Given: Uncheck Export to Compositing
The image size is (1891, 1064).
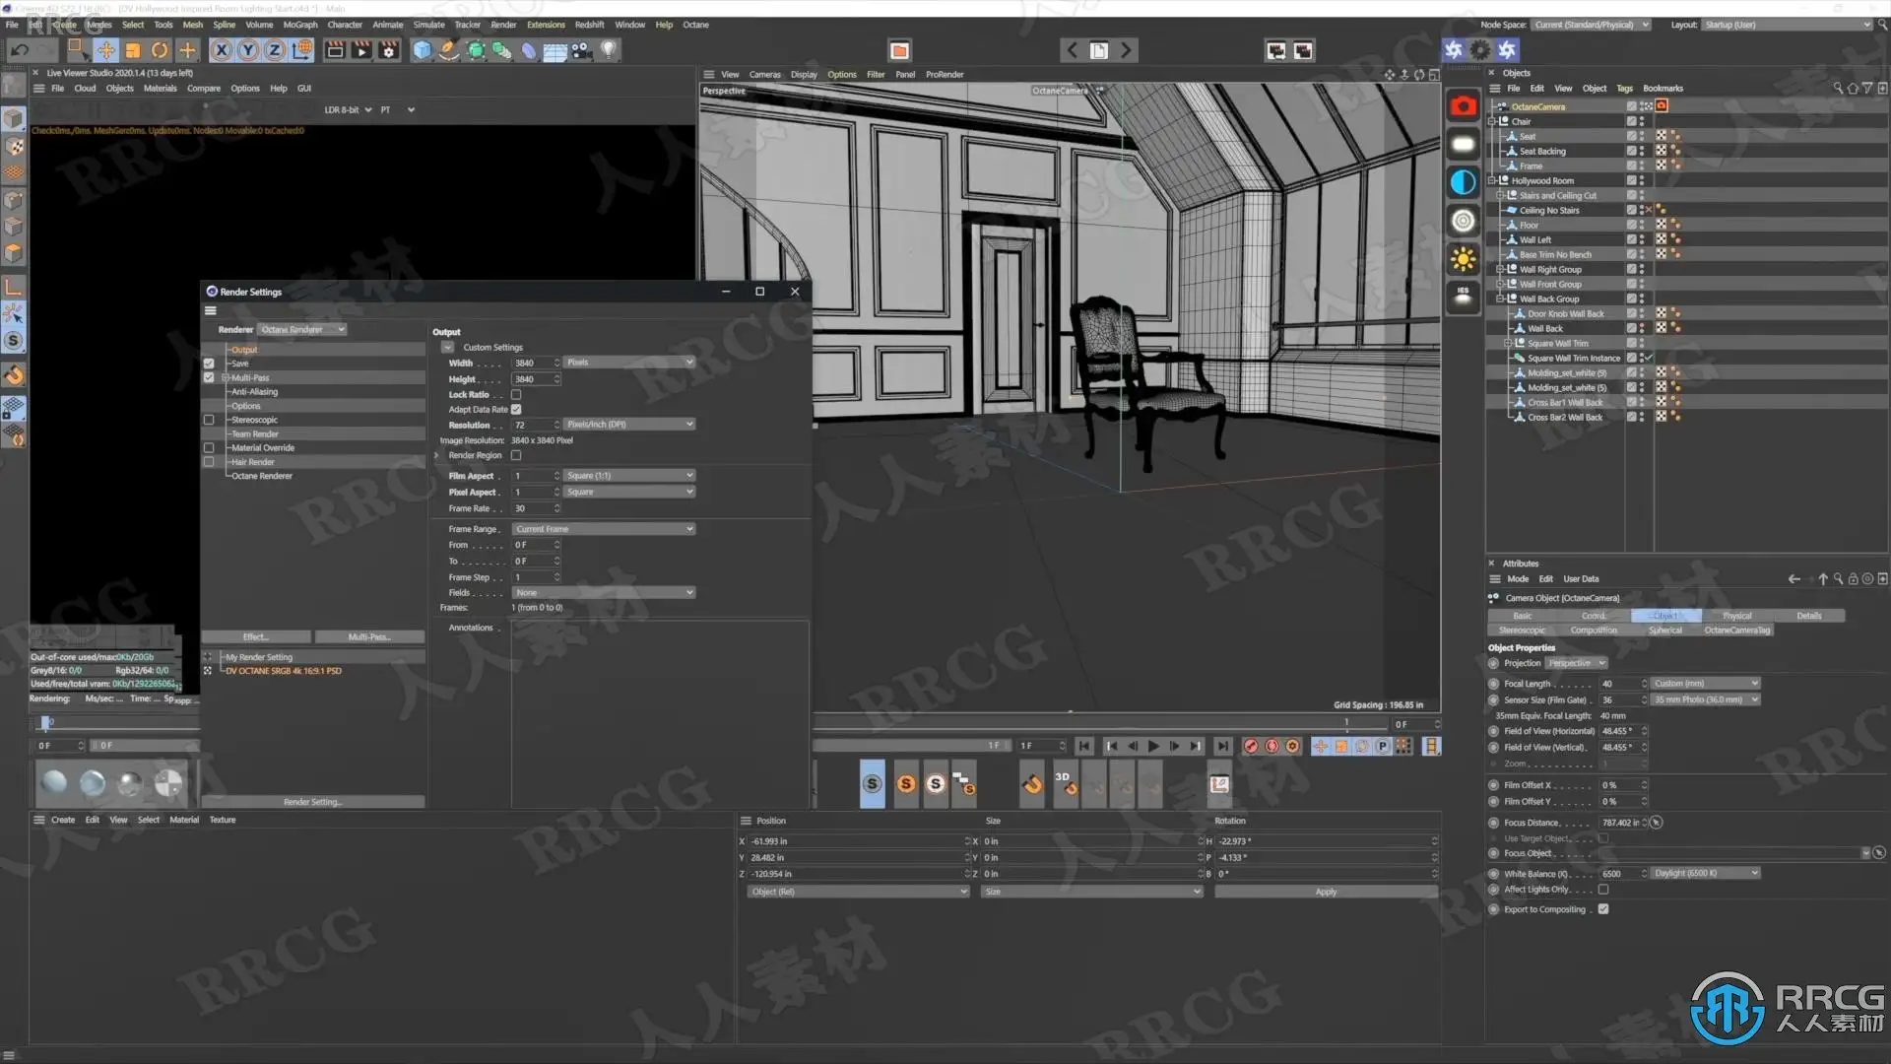Looking at the screenshot, I should tap(1603, 909).
